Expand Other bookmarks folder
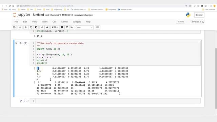217x122 pixels. pos(209,9)
